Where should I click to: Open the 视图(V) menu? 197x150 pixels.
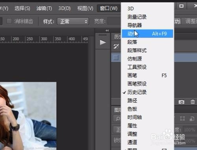click(x=85, y=8)
